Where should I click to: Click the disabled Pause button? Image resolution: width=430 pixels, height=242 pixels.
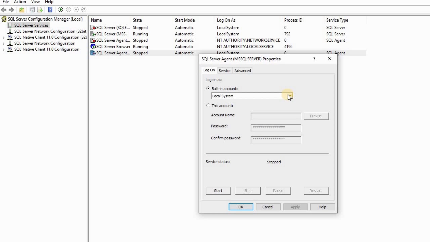click(x=278, y=191)
